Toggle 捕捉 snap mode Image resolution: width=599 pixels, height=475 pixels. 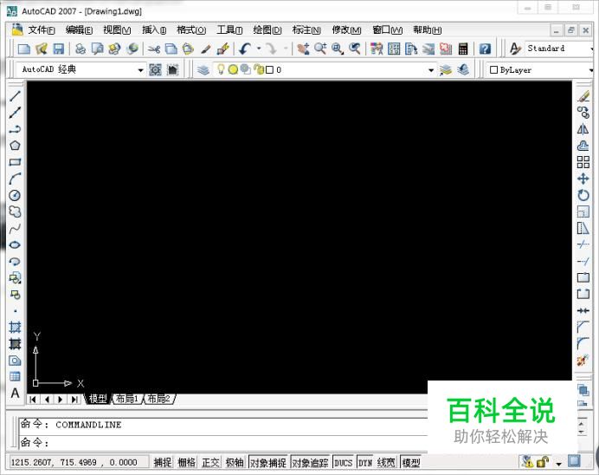click(x=163, y=463)
